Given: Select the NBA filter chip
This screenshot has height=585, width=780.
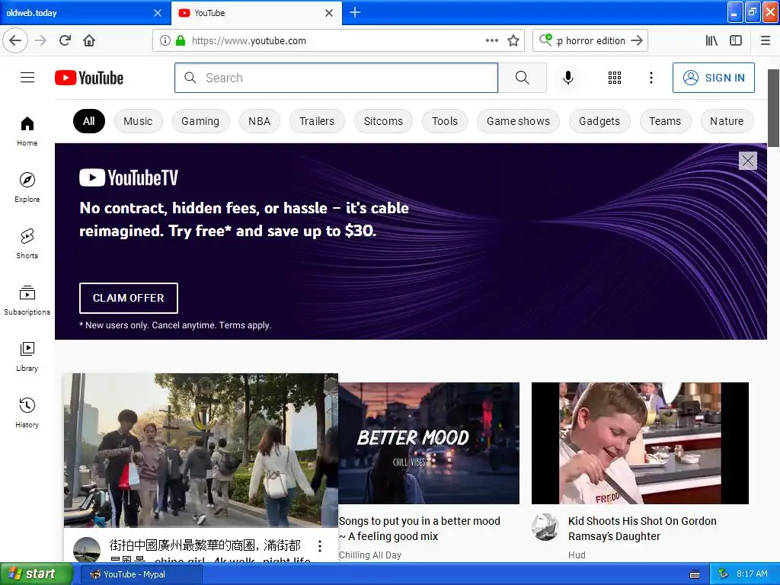Looking at the screenshot, I should (260, 121).
